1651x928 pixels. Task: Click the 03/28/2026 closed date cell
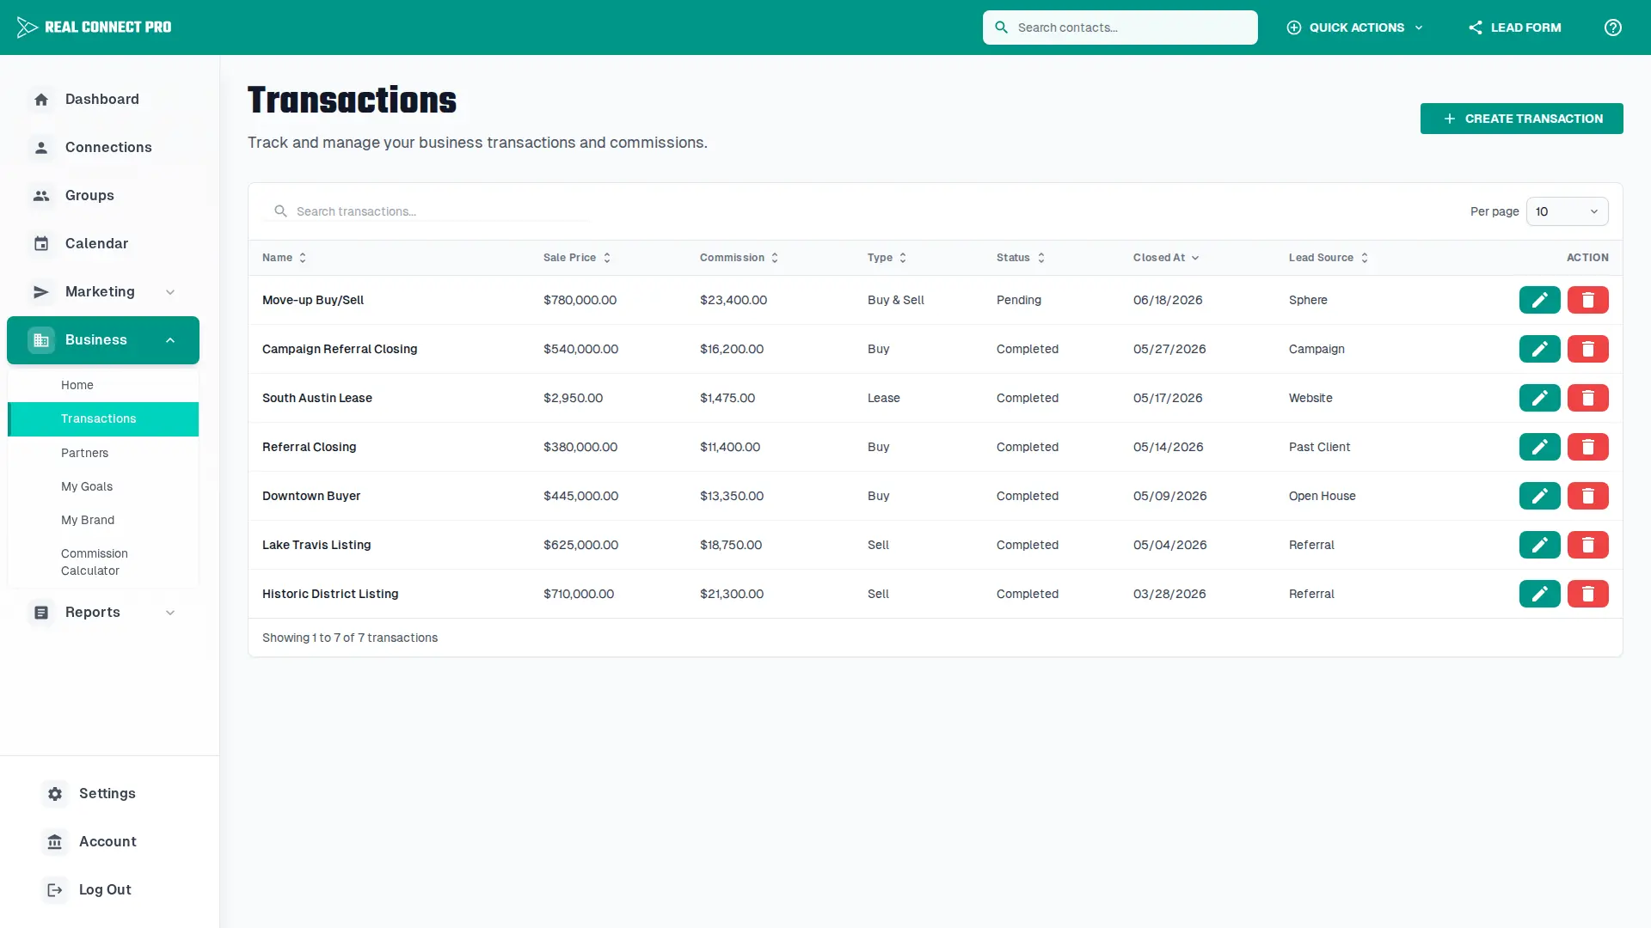point(1169,594)
